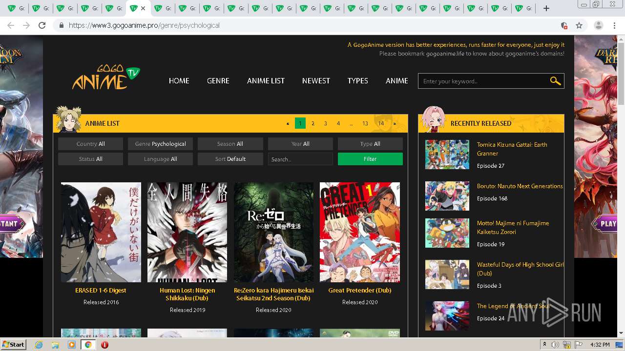Open ANIME navigation item
Image resolution: width=625 pixels, height=351 pixels.
[x=396, y=81]
